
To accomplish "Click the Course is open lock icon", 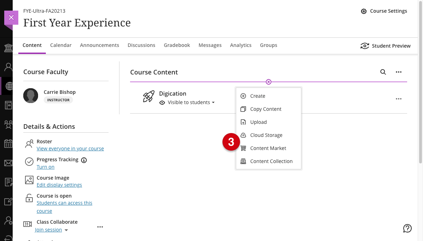I will point(29,198).
